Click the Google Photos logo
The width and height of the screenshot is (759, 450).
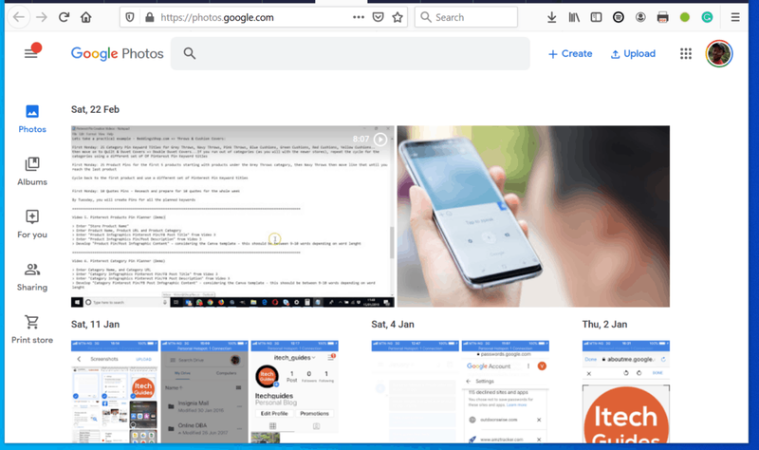click(117, 53)
